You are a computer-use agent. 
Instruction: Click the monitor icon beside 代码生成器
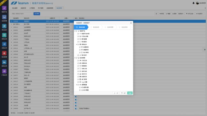click(x=80, y=36)
